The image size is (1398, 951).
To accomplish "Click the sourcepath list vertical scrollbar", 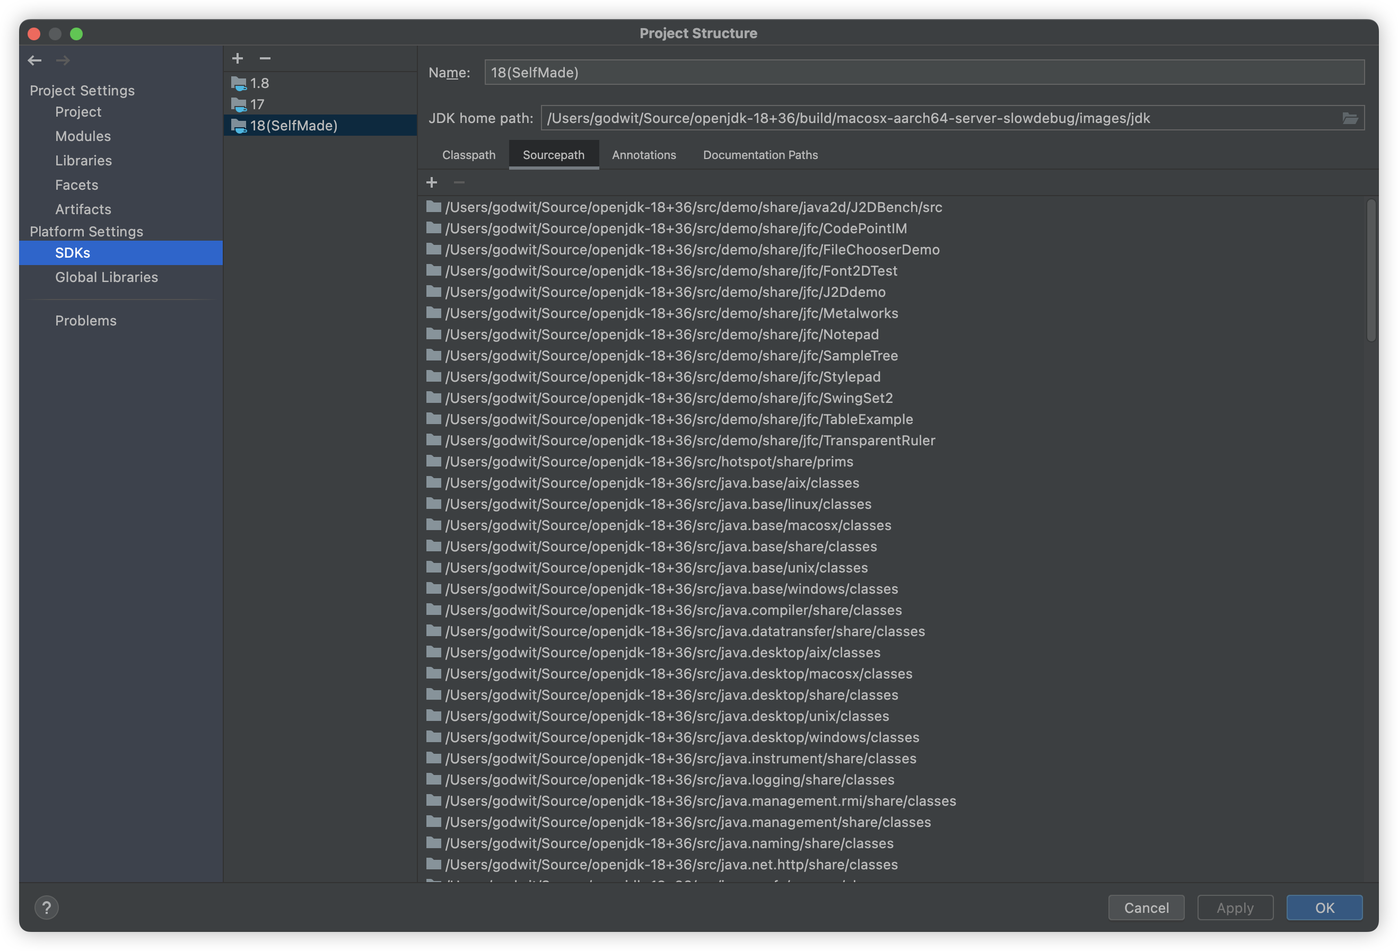I will point(1371,270).
